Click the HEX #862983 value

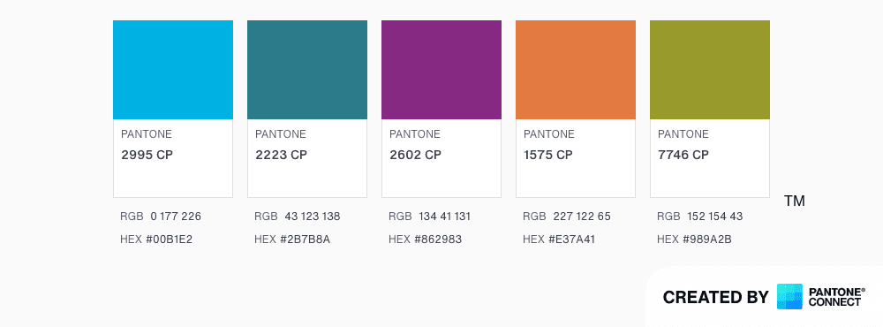click(426, 240)
